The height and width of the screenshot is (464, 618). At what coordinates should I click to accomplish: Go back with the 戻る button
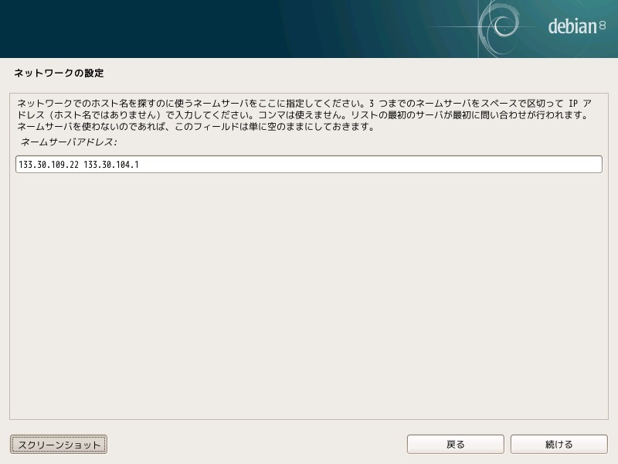pyautogui.click(x=455, y=444)
